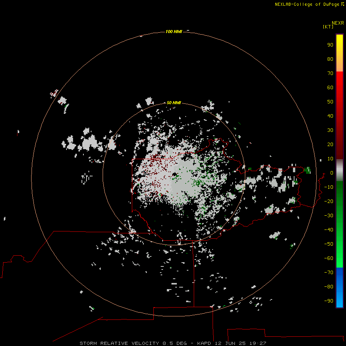The image size is (346, 346).
Task: Select the -60 scale label
Action: pyautogui.click(x=329, y=258)
